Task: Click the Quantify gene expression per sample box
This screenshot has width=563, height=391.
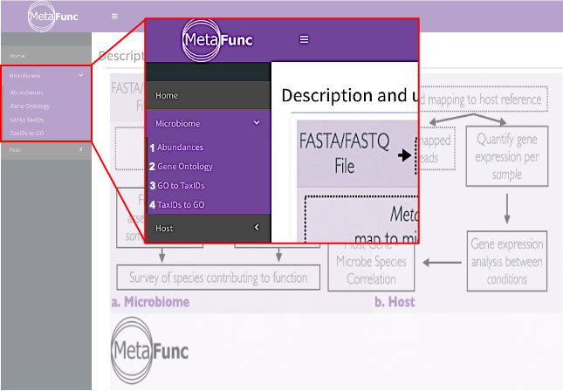Action: click(x=507, y=156)
